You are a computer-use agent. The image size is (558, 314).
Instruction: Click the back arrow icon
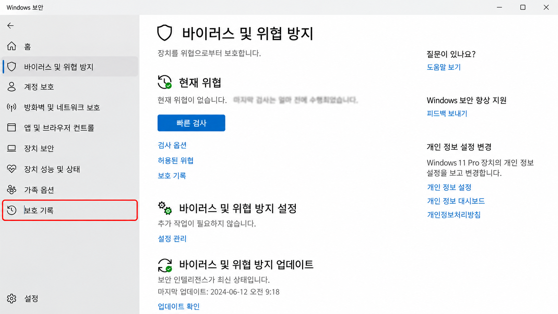10,26
